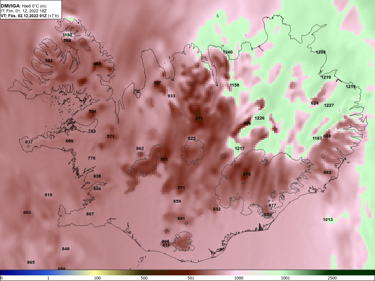Click the 1000 mark on the color scale
This screenshot has height=281, width=375.
coord(239,278)
